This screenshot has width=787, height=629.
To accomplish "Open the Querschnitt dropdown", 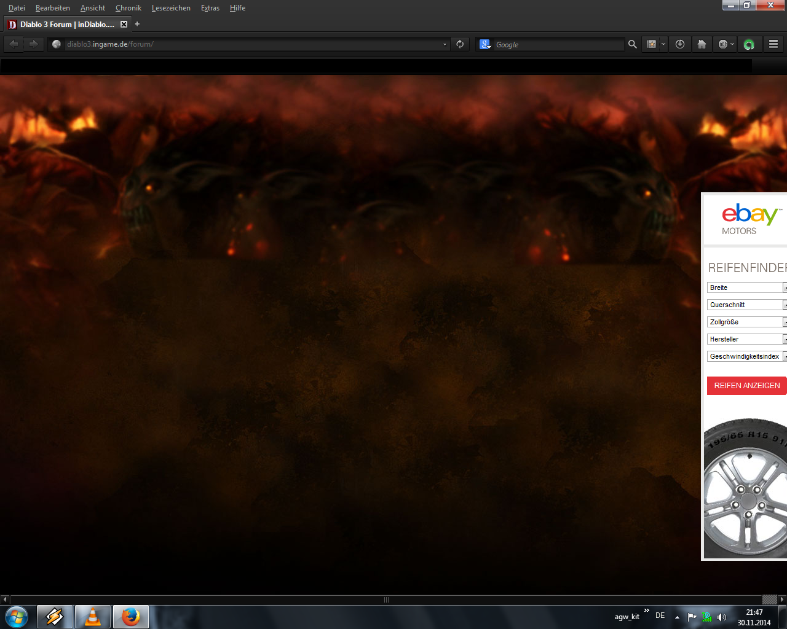I will click(x=747, y=305).
